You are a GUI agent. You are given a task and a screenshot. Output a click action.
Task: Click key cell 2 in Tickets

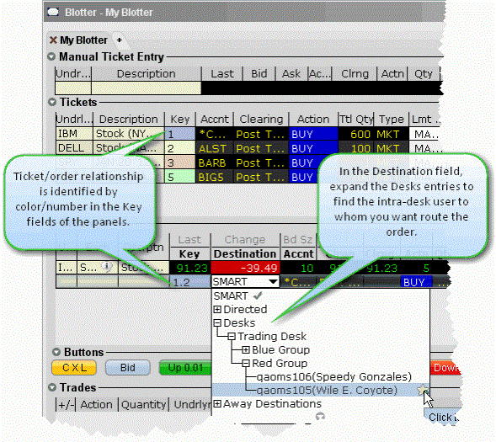179,148
